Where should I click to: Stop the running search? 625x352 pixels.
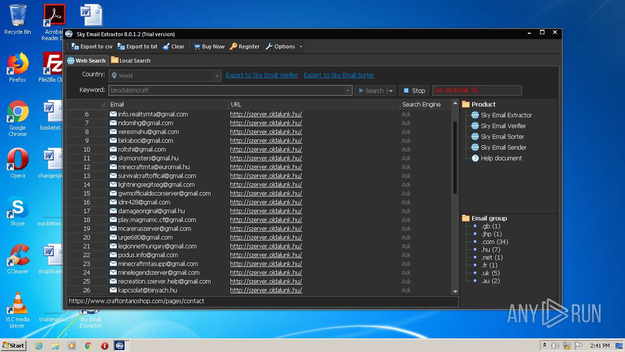pyautogui.click(x=414, y=90)
